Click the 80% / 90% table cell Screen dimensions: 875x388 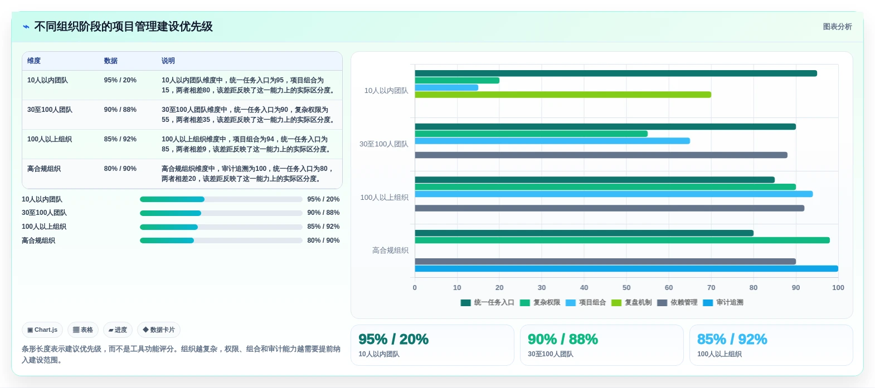120,169
